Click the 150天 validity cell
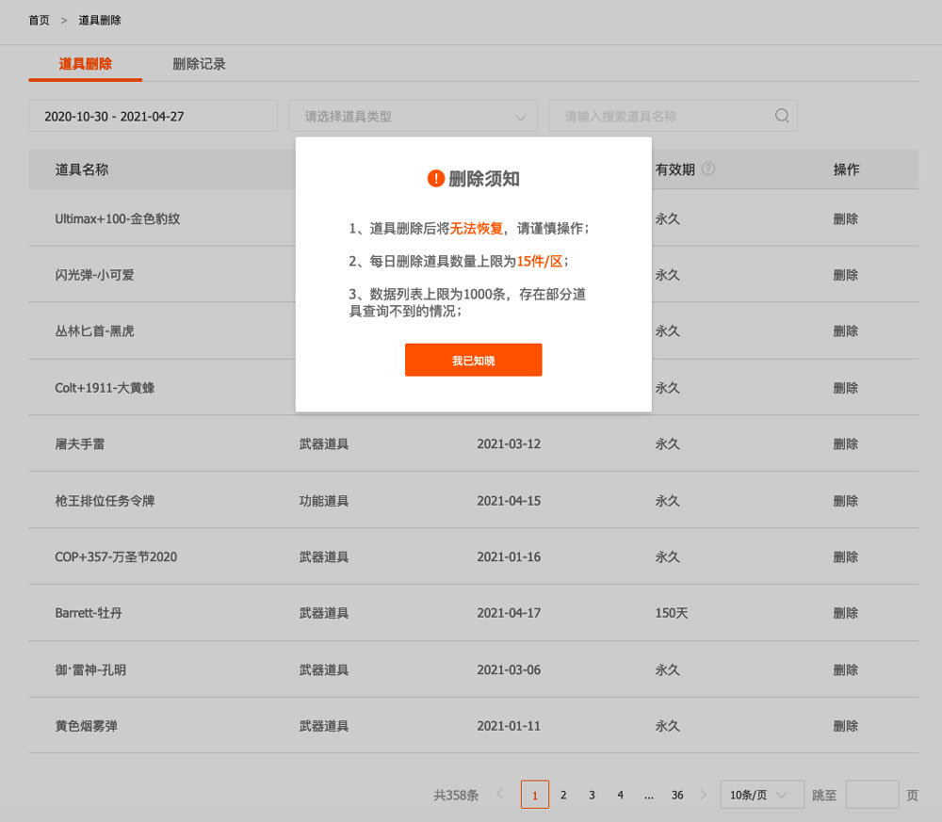Screen dimensions: 942x822 pyautogui.click(x=671, y=613)
